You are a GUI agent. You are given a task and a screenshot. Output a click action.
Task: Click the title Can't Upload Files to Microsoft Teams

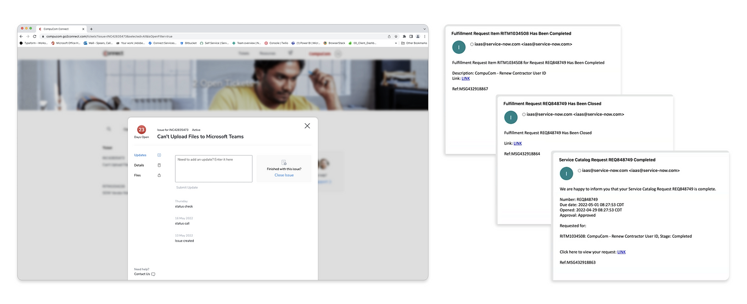pyautogui.click(x=200, y=136)
